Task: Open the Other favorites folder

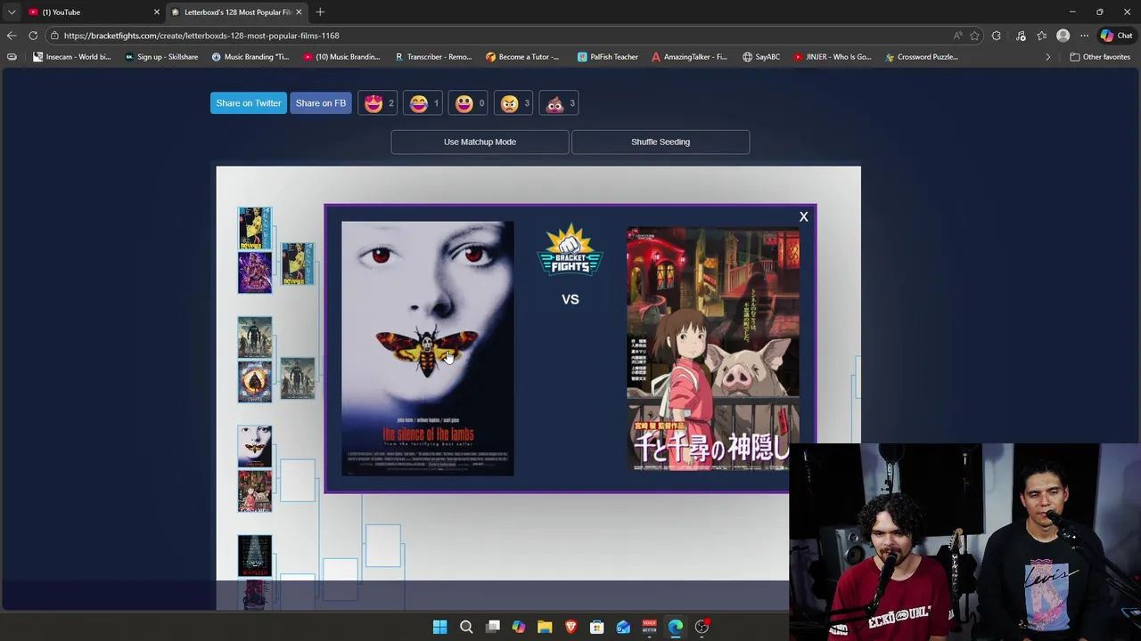Action: pos(1100,57)
